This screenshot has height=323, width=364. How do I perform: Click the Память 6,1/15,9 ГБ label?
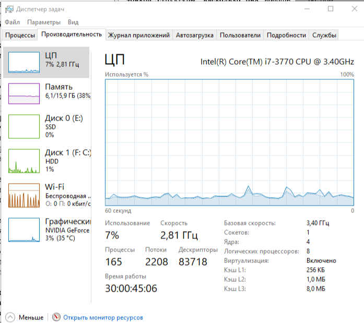pos(68,91)
